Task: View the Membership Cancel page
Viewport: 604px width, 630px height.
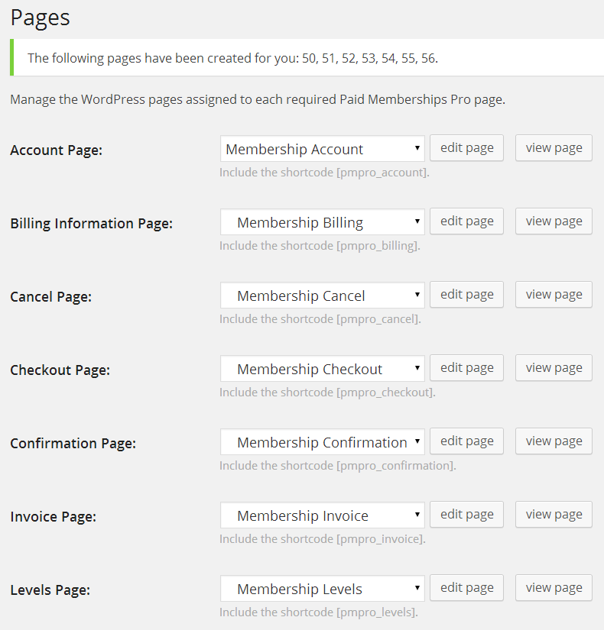Action: [x=553, y=294]
